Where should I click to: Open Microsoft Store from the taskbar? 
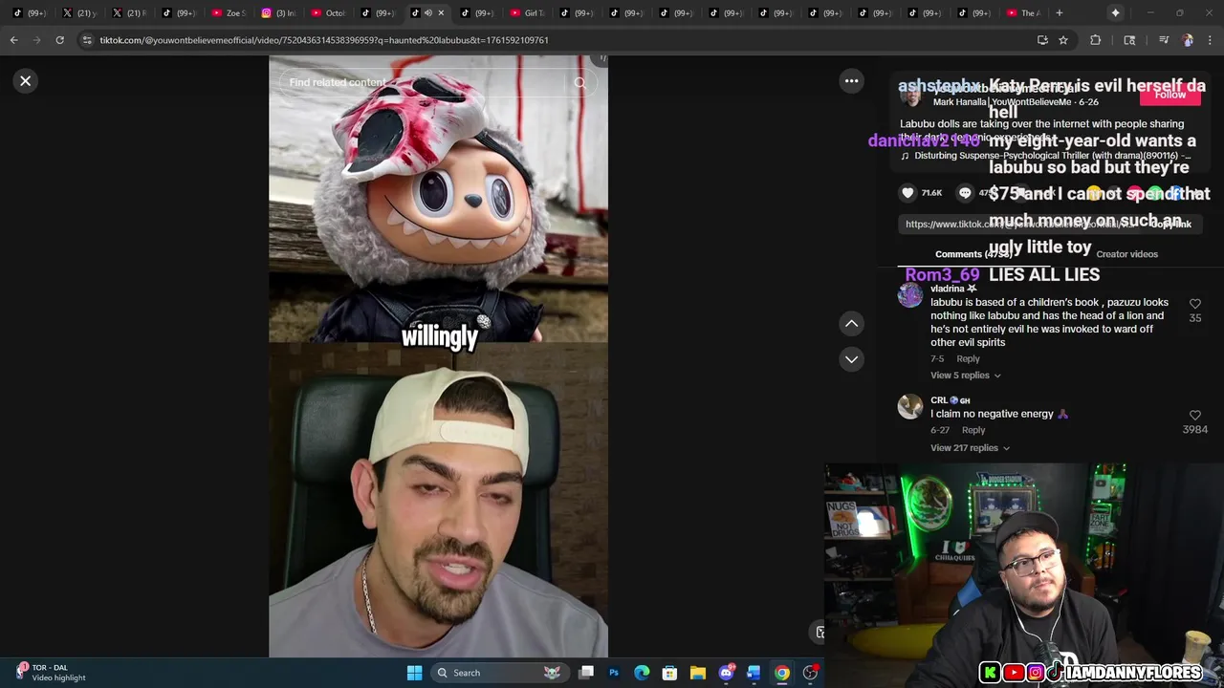[669, 673]
